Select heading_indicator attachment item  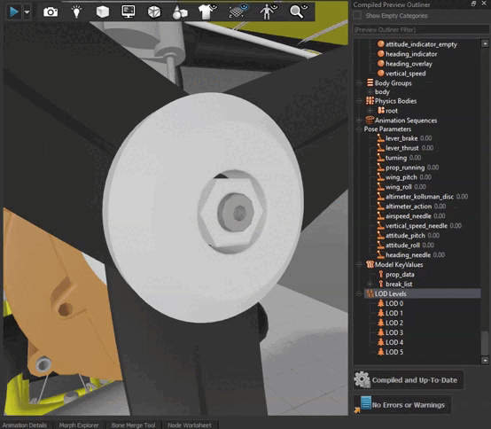411,54
